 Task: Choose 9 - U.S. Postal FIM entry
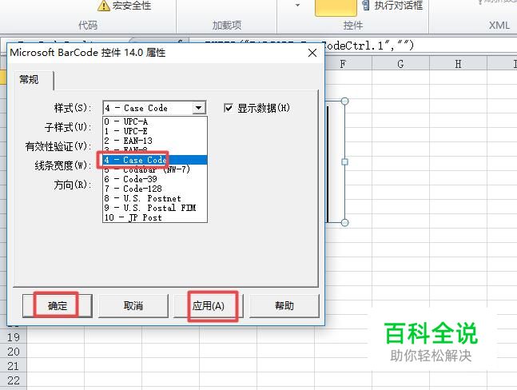click(x=155, y=208)
